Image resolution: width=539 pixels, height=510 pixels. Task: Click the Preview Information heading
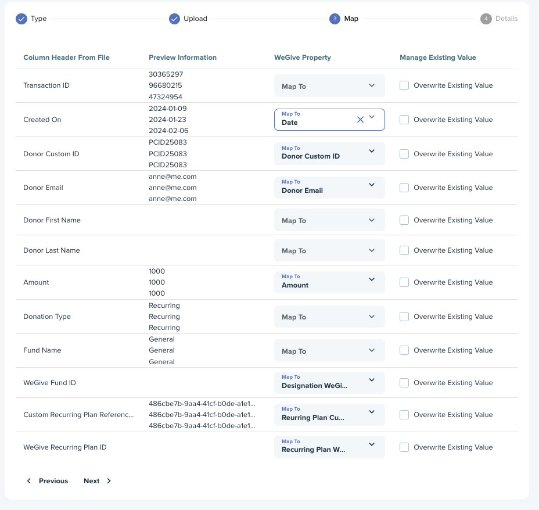pos(182,58)
